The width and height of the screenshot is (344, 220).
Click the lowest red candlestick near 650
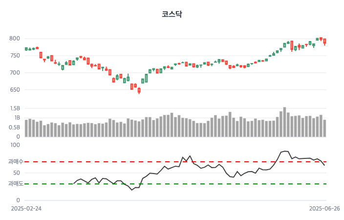pos(139,90)
